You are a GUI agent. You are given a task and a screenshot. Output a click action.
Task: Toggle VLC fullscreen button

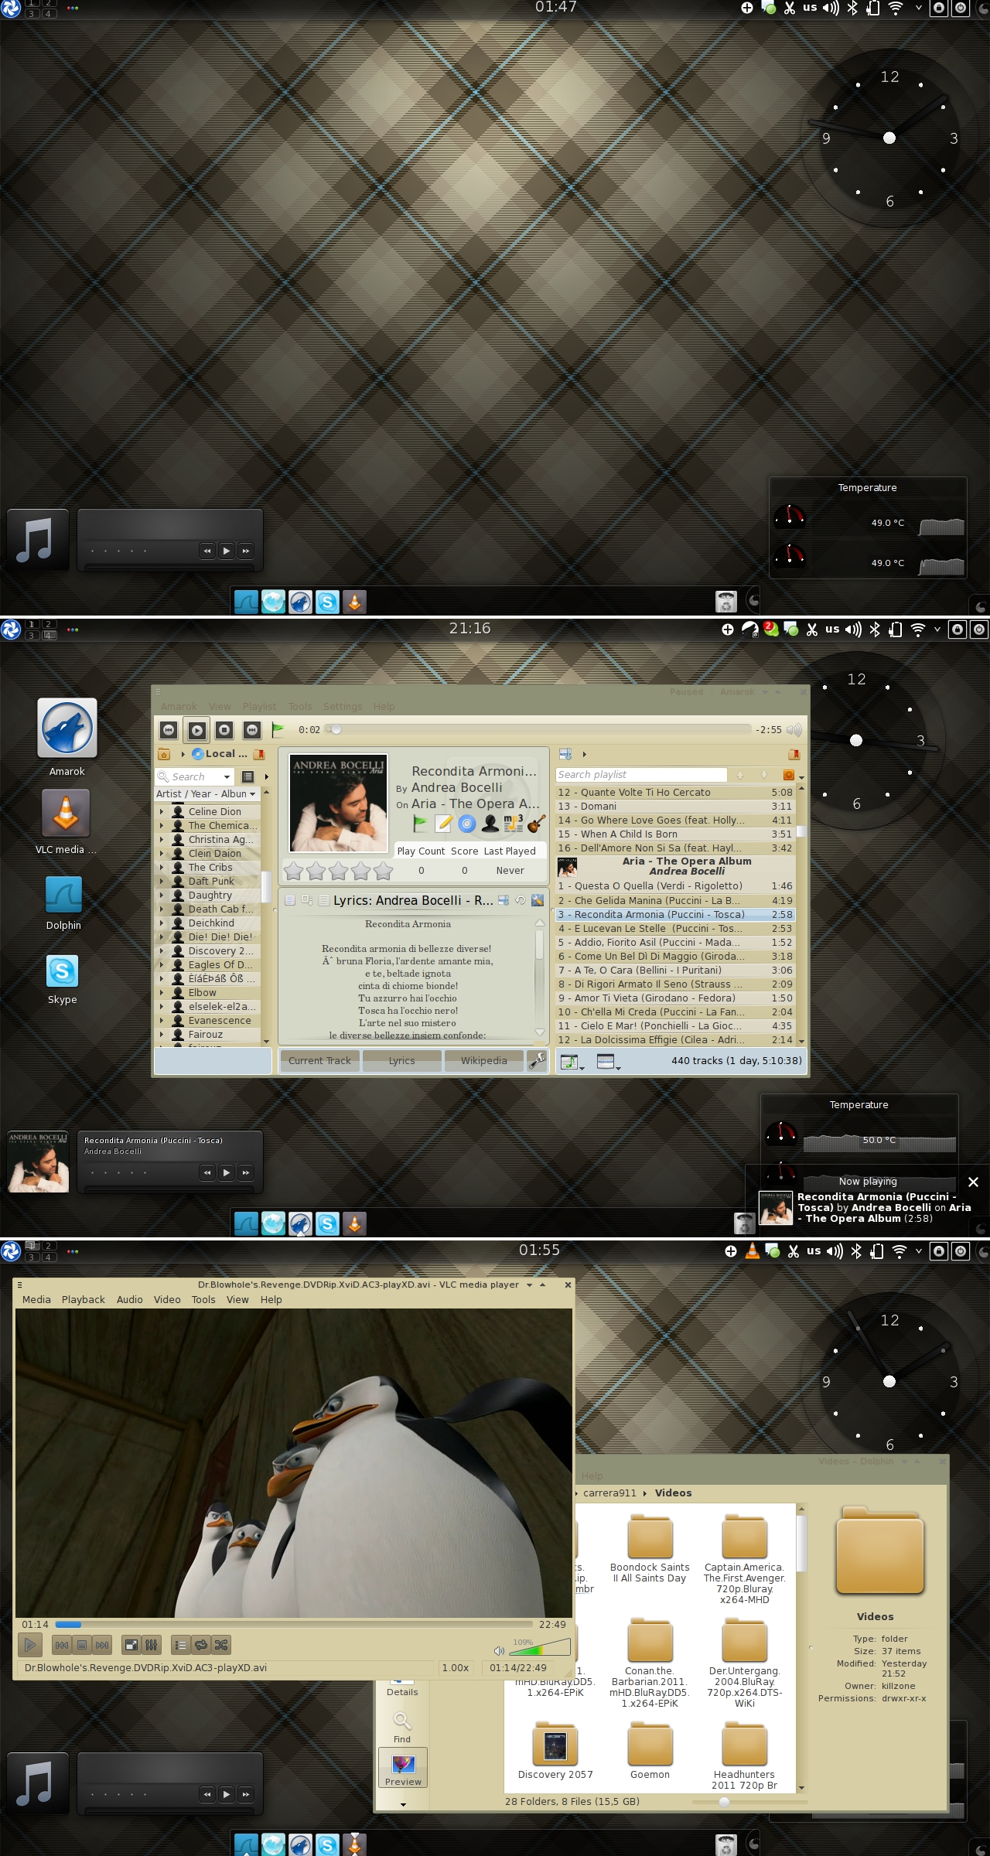pyautogui.click(x=131, y=1645)
